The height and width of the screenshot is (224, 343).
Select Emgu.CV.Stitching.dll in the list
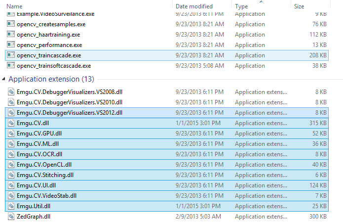point(45,175)
